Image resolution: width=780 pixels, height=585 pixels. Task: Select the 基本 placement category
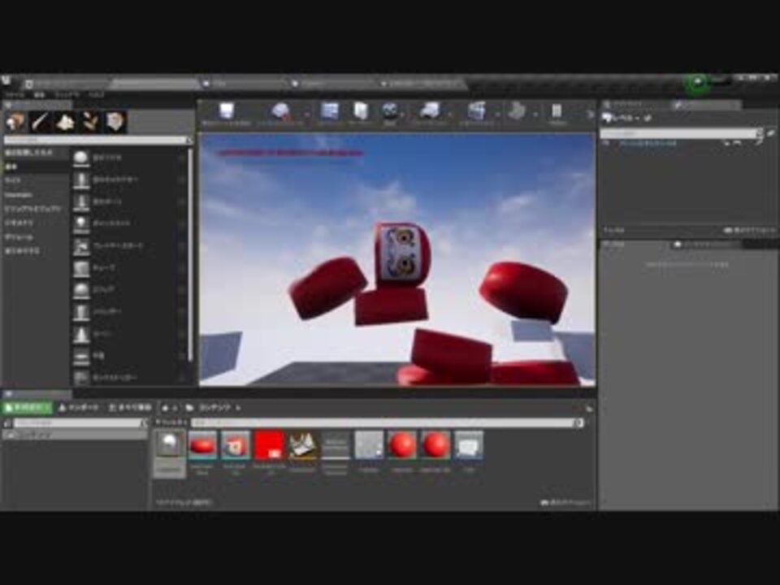click(x=36, y=167)
